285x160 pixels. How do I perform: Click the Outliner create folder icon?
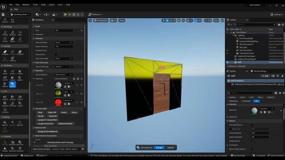[x=279, y=24]
